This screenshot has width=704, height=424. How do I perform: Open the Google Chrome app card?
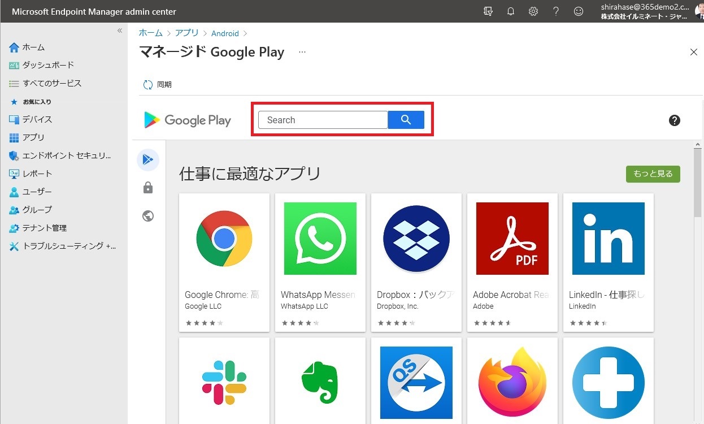click(224, 262)
